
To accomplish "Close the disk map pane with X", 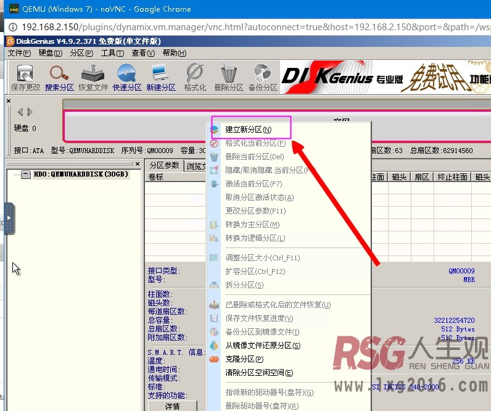I will pyautogui.click(x=9, y=101).
